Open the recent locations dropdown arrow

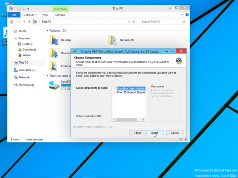[24, 22]
